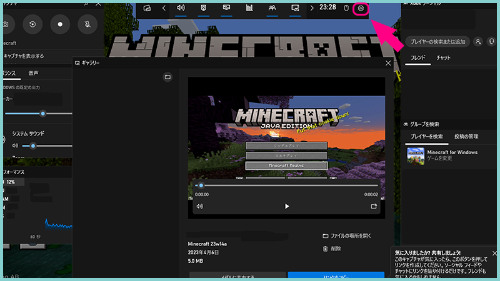Click the 0:00:02 clip duration label
500x281 pixels.
point(371,194)
